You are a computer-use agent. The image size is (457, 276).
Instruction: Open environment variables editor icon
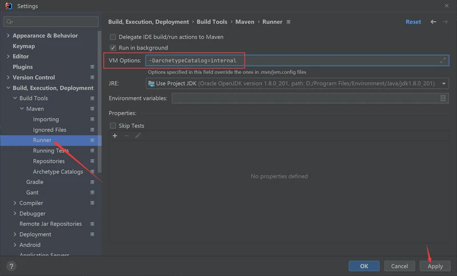coord(443,99)
